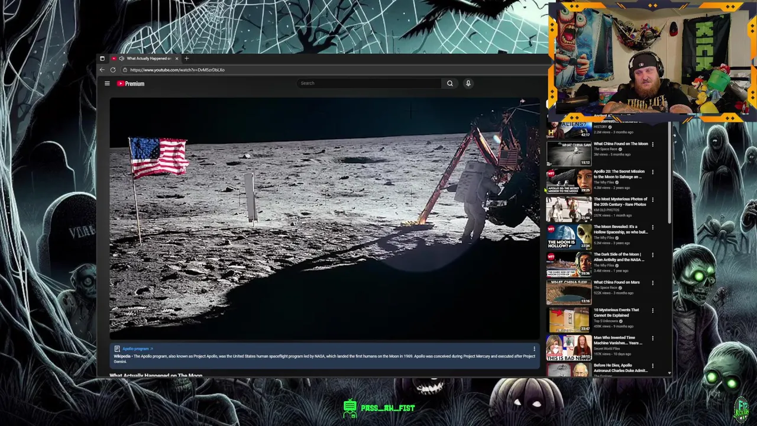Open options for 'Man Who Invented Time Machine'
The image size is (757, 426).
[x=652, y=338]
